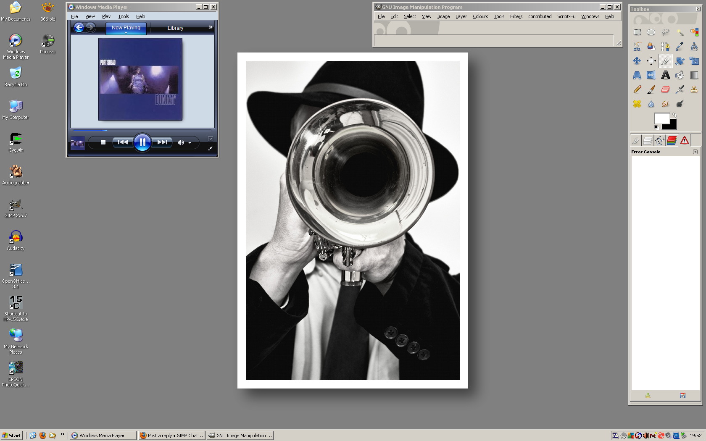Activate the Move tool
Screen dimensions: 706x441
click(x=637, y=61)
